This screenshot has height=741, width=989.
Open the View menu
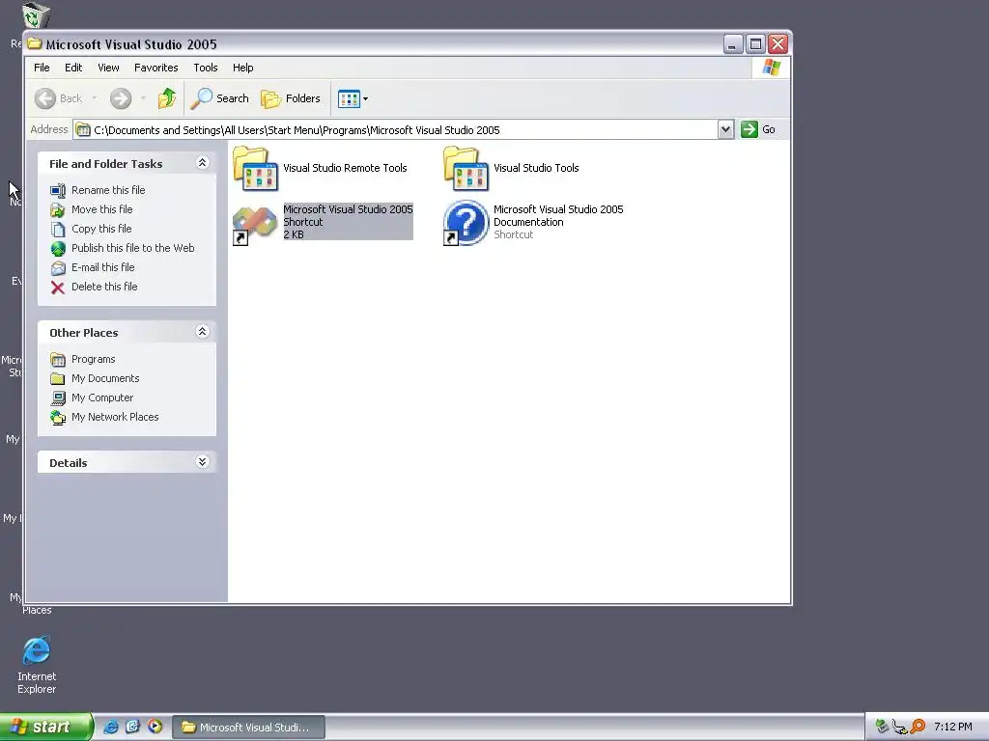tap(108, 68)
